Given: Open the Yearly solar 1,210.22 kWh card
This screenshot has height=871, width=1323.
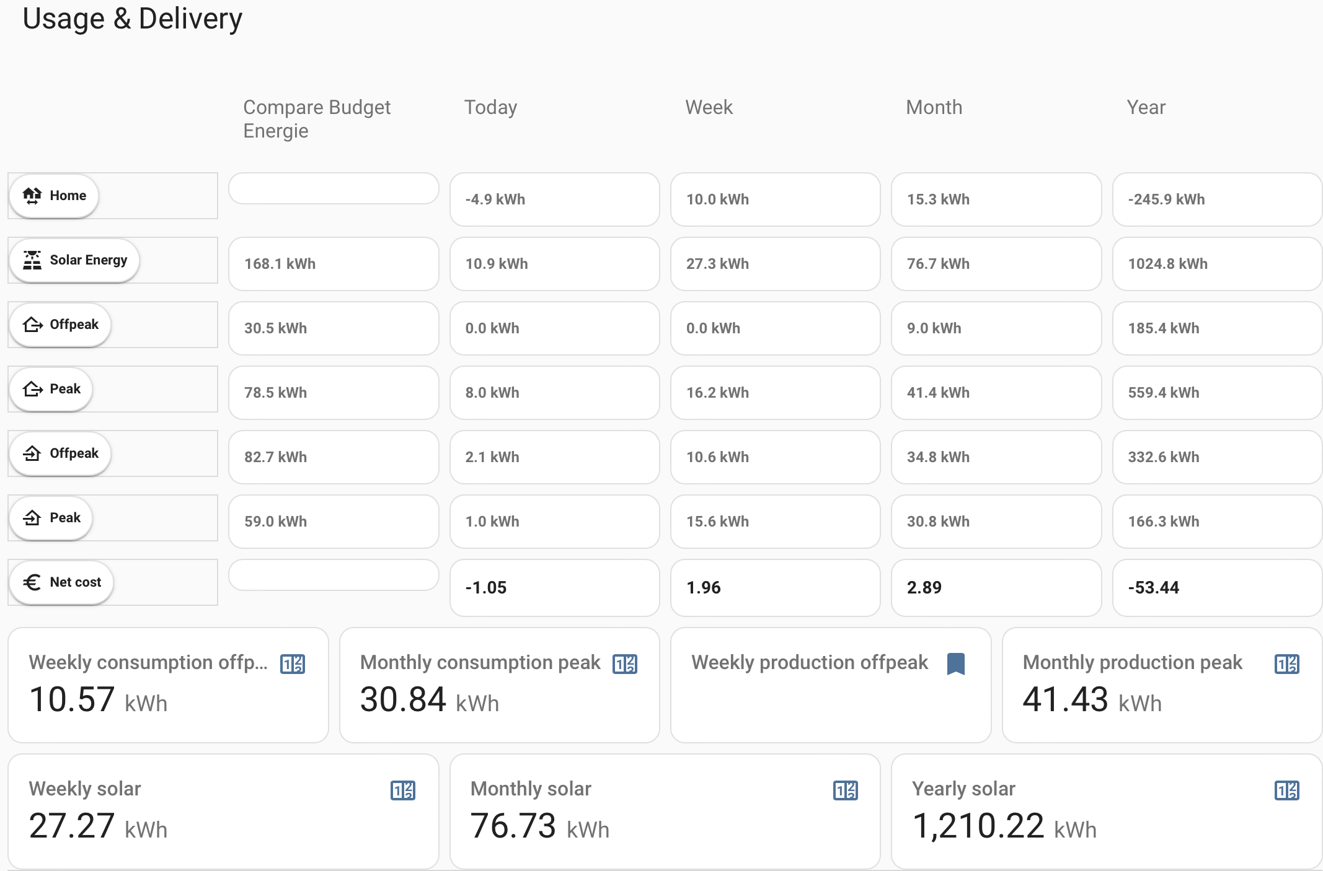Looking at the screenshot, I should coord(1107,812).
